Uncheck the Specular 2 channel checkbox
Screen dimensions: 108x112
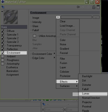click(x=2, y=38)
